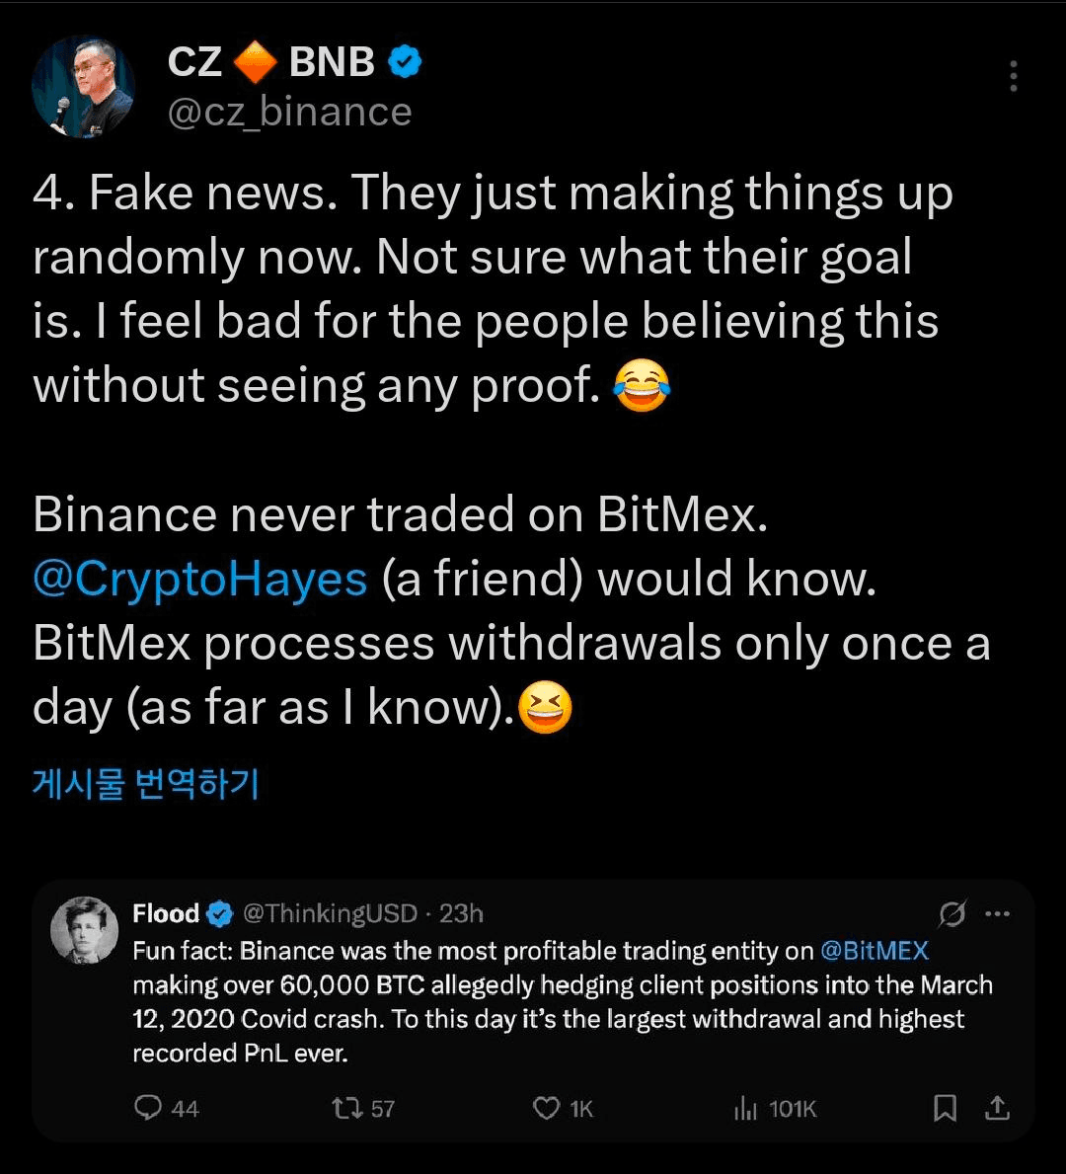The width and height of the screenshot is (1066, 1174).
Task: Open view analytics showing 101K
Action: click(x=744, y=1109)
